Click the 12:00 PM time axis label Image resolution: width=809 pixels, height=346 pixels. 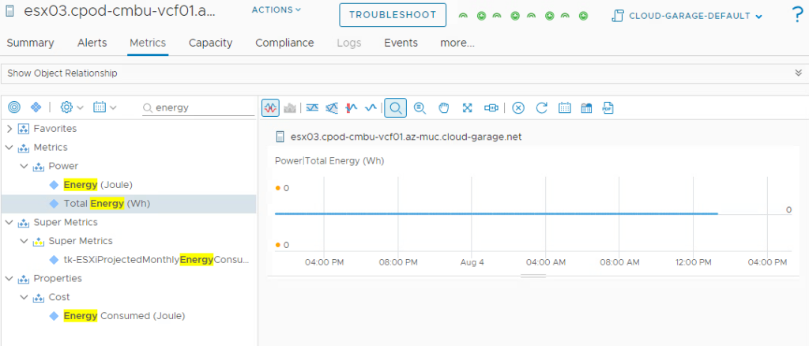[x=694, y=262]
